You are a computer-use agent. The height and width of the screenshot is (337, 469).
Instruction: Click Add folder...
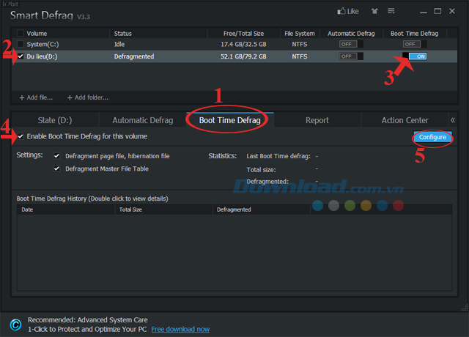point(88,97)
